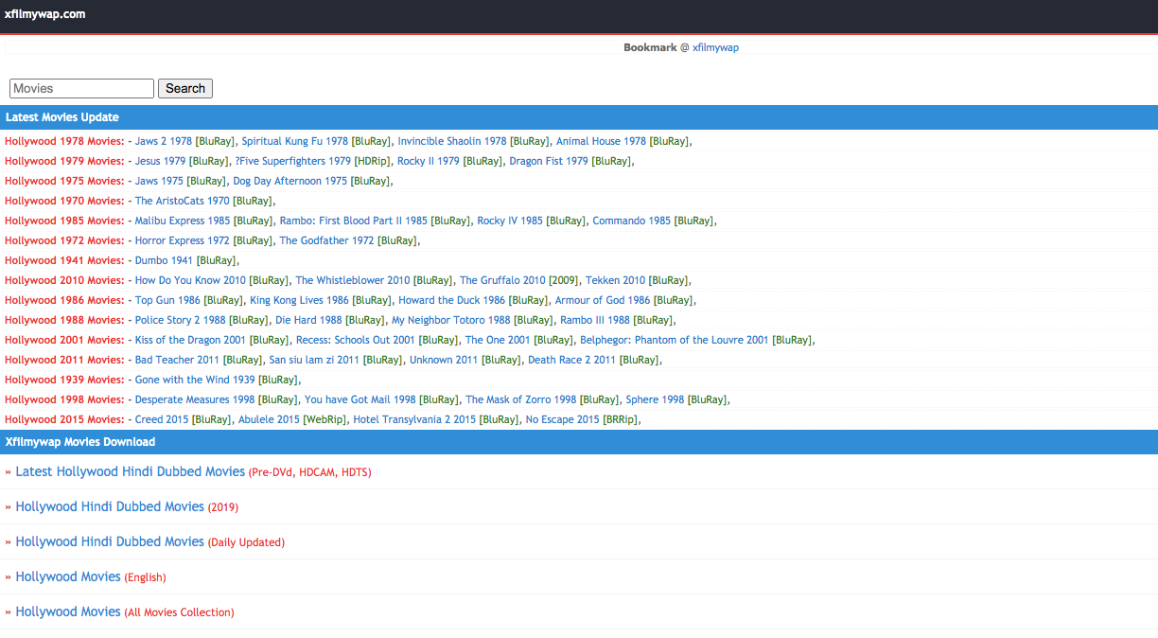Open Dumbo 1941 link
1158x638 pixels.
[164, 260]
